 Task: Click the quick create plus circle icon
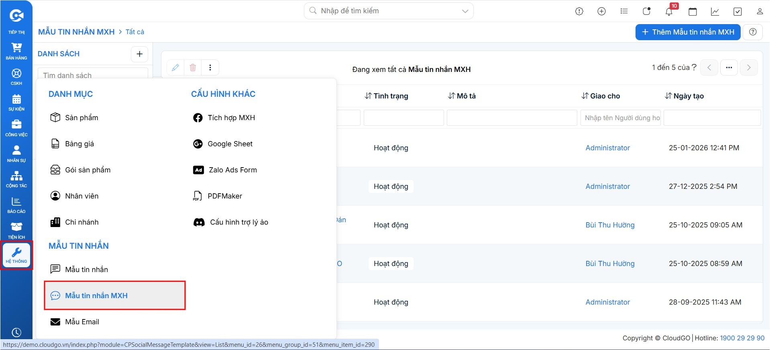click(x=601, y=11)
